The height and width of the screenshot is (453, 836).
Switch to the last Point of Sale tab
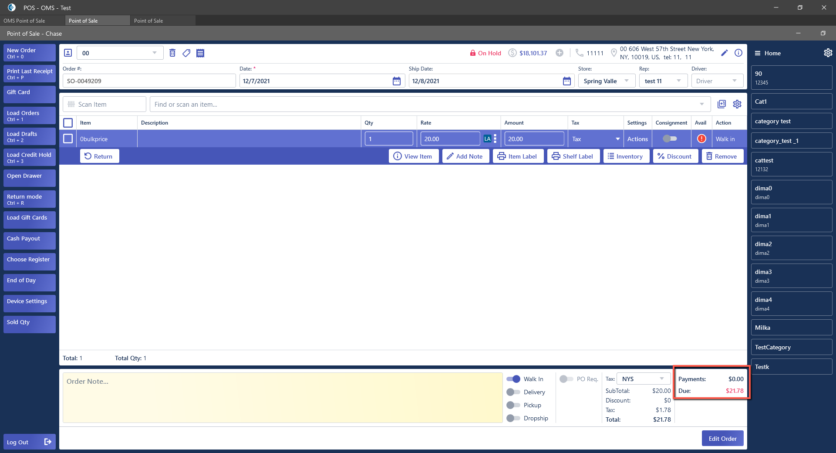[163, 20]
